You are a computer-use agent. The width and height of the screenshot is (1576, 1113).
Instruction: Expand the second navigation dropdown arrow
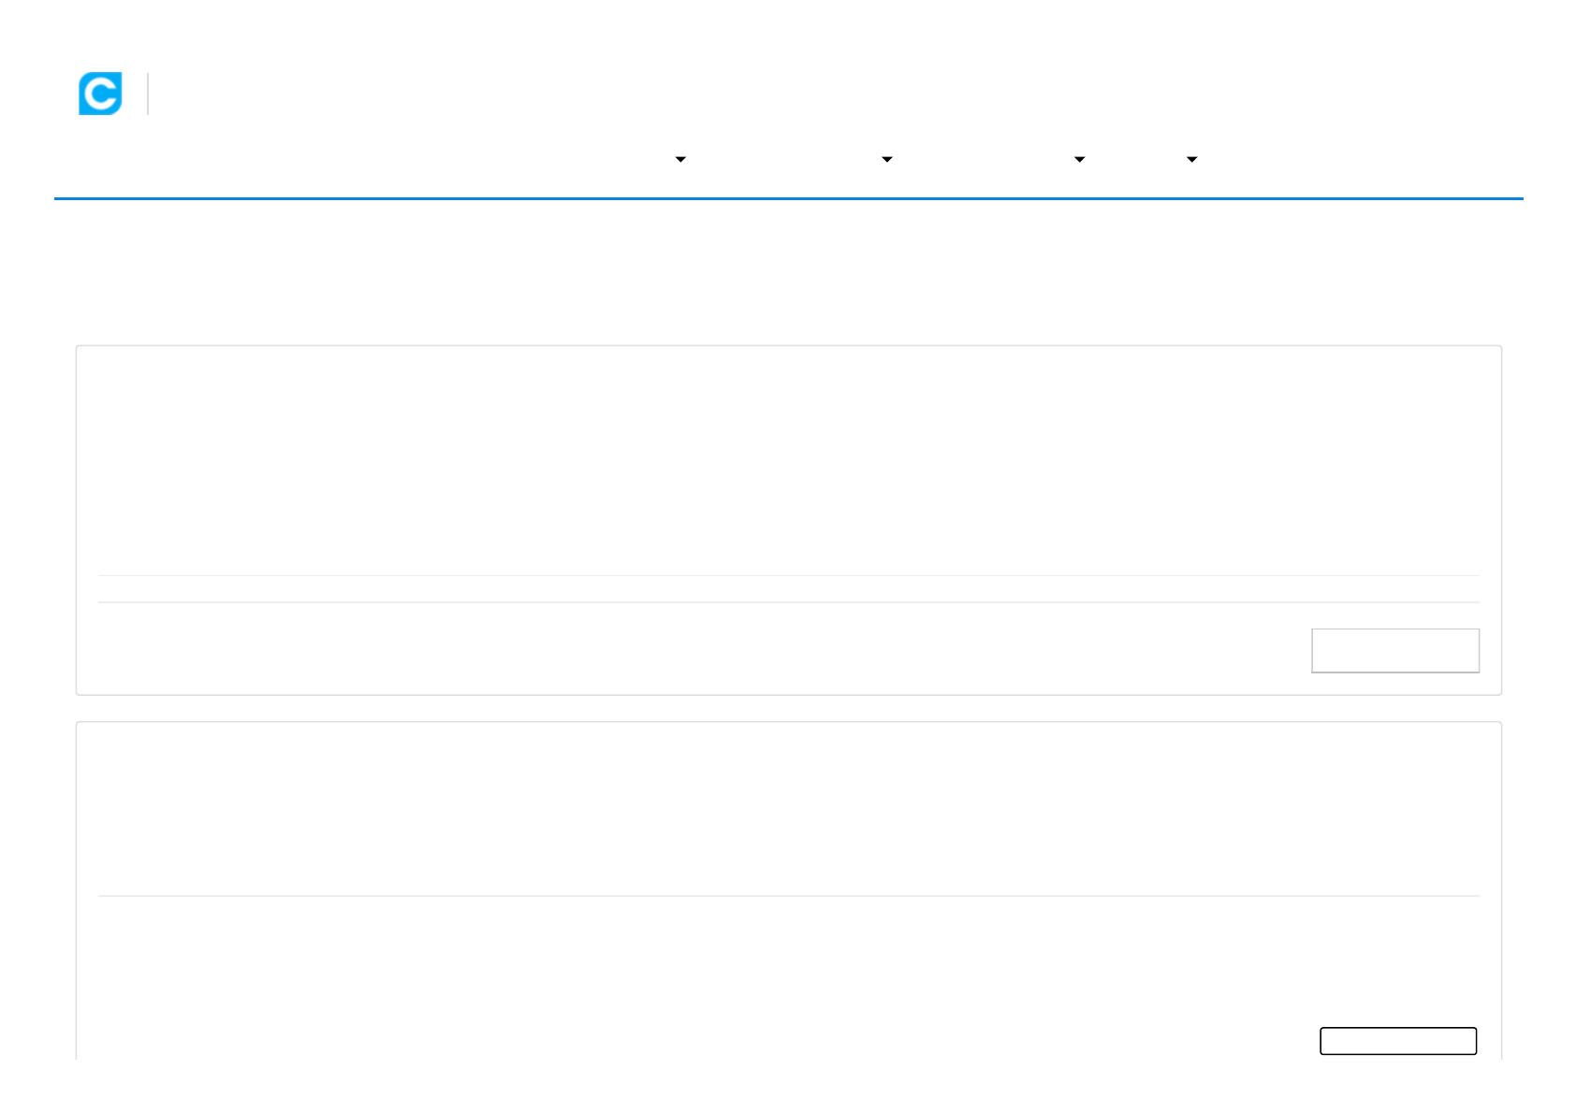click(887, 160)
